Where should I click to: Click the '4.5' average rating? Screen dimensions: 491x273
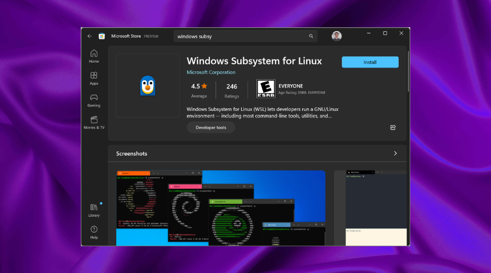click(195, 86)
